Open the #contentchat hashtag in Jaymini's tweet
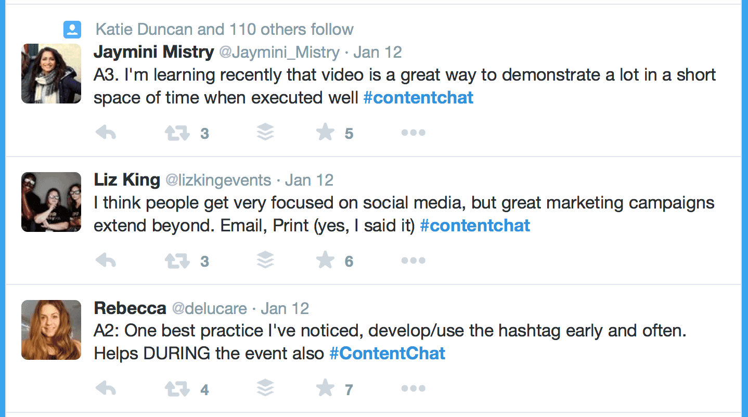 pos(418,98)
